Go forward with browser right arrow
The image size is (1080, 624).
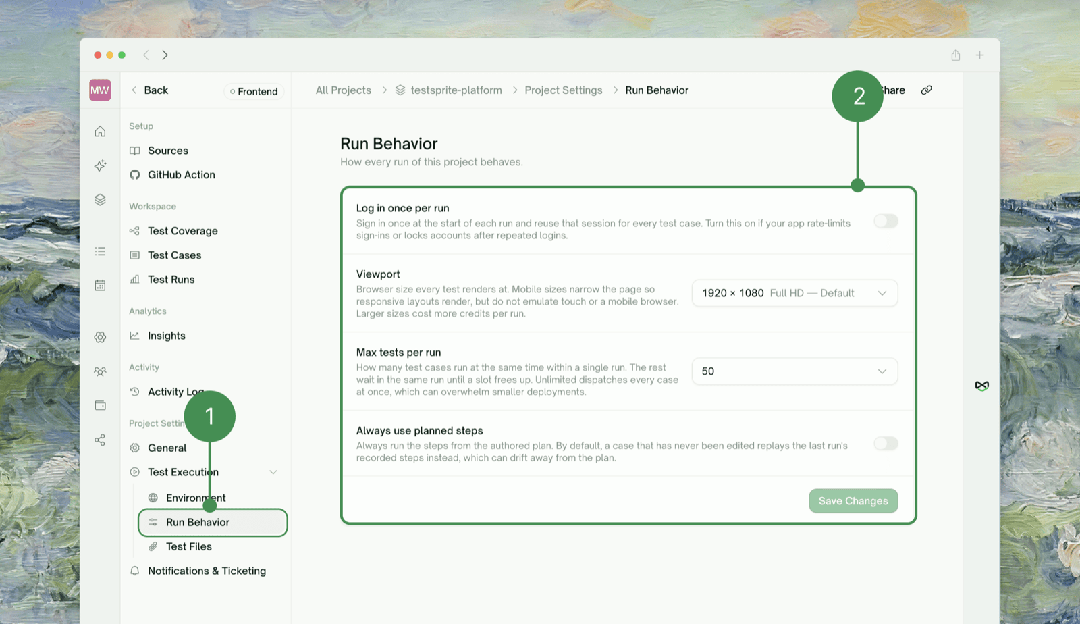[x=165, y=55]
